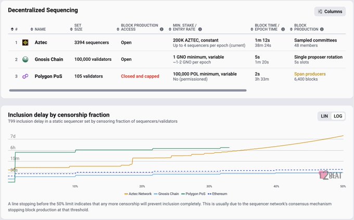Click 100,000 POL minimum, variable text
The width and height of the screenshot is (354, 220).
pos(205,74)
